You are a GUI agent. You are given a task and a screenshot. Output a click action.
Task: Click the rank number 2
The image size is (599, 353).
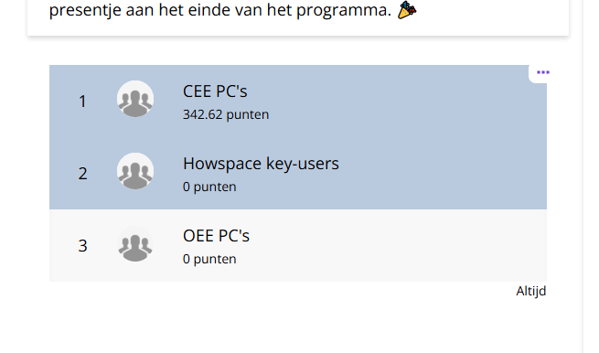[x=82, y=174]
